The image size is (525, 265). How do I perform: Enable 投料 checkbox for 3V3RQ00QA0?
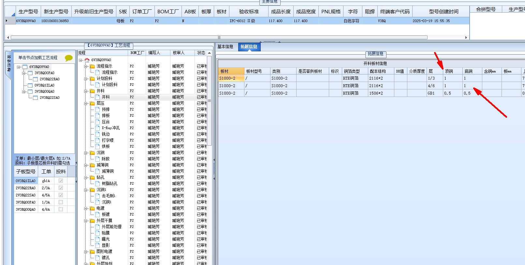pyautogui.click(x=61, y=209)
